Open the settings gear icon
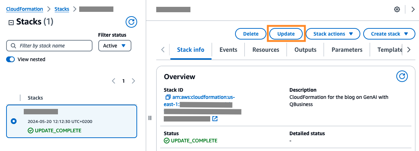Viewport: 419px width, 151px height. pos(397,10)
